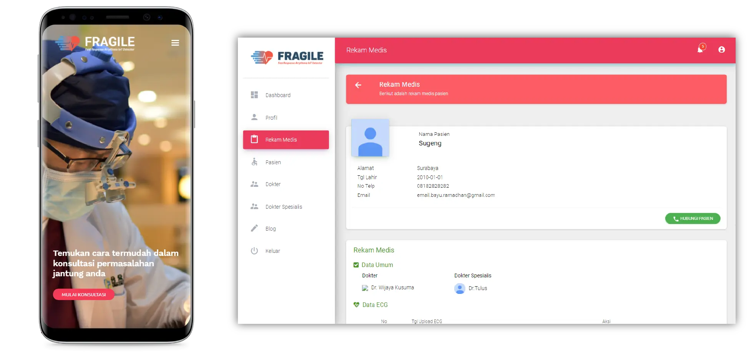Click the Blog pencil icon

254,229
